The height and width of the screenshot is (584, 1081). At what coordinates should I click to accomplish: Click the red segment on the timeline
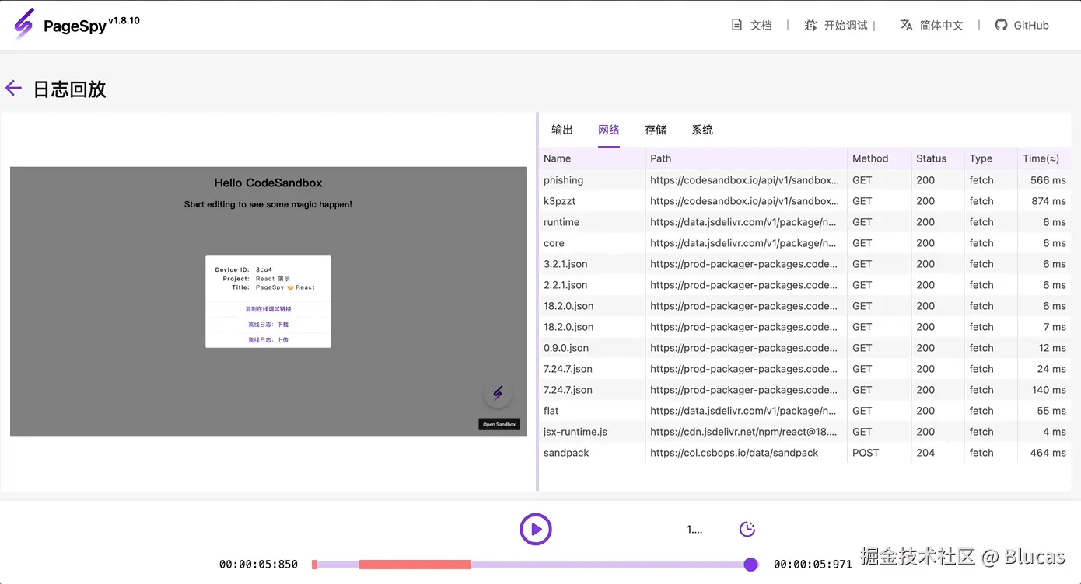[415, 565]
